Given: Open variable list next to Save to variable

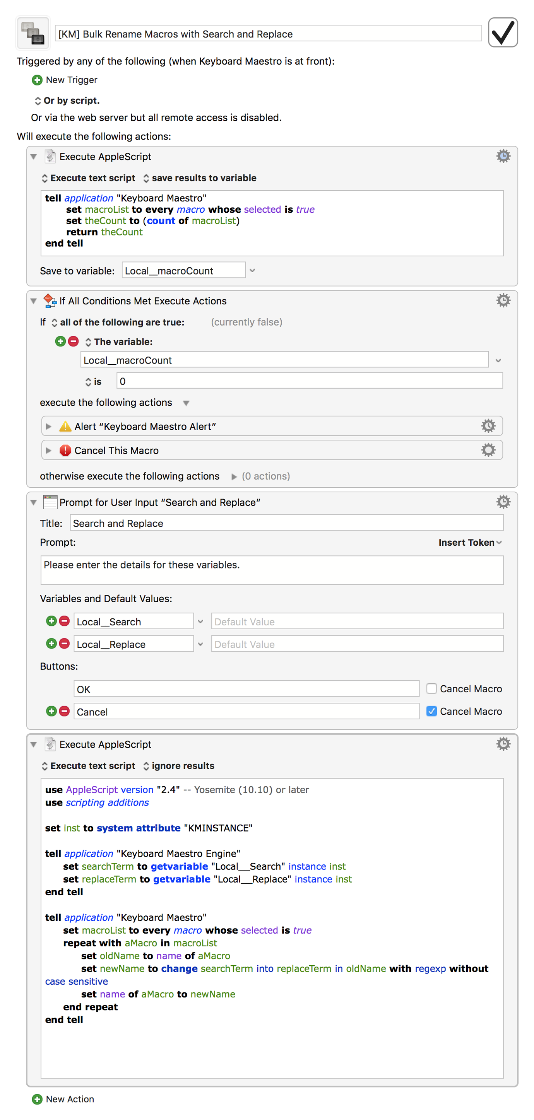Looking at the screenshot, I should (252, 270).
